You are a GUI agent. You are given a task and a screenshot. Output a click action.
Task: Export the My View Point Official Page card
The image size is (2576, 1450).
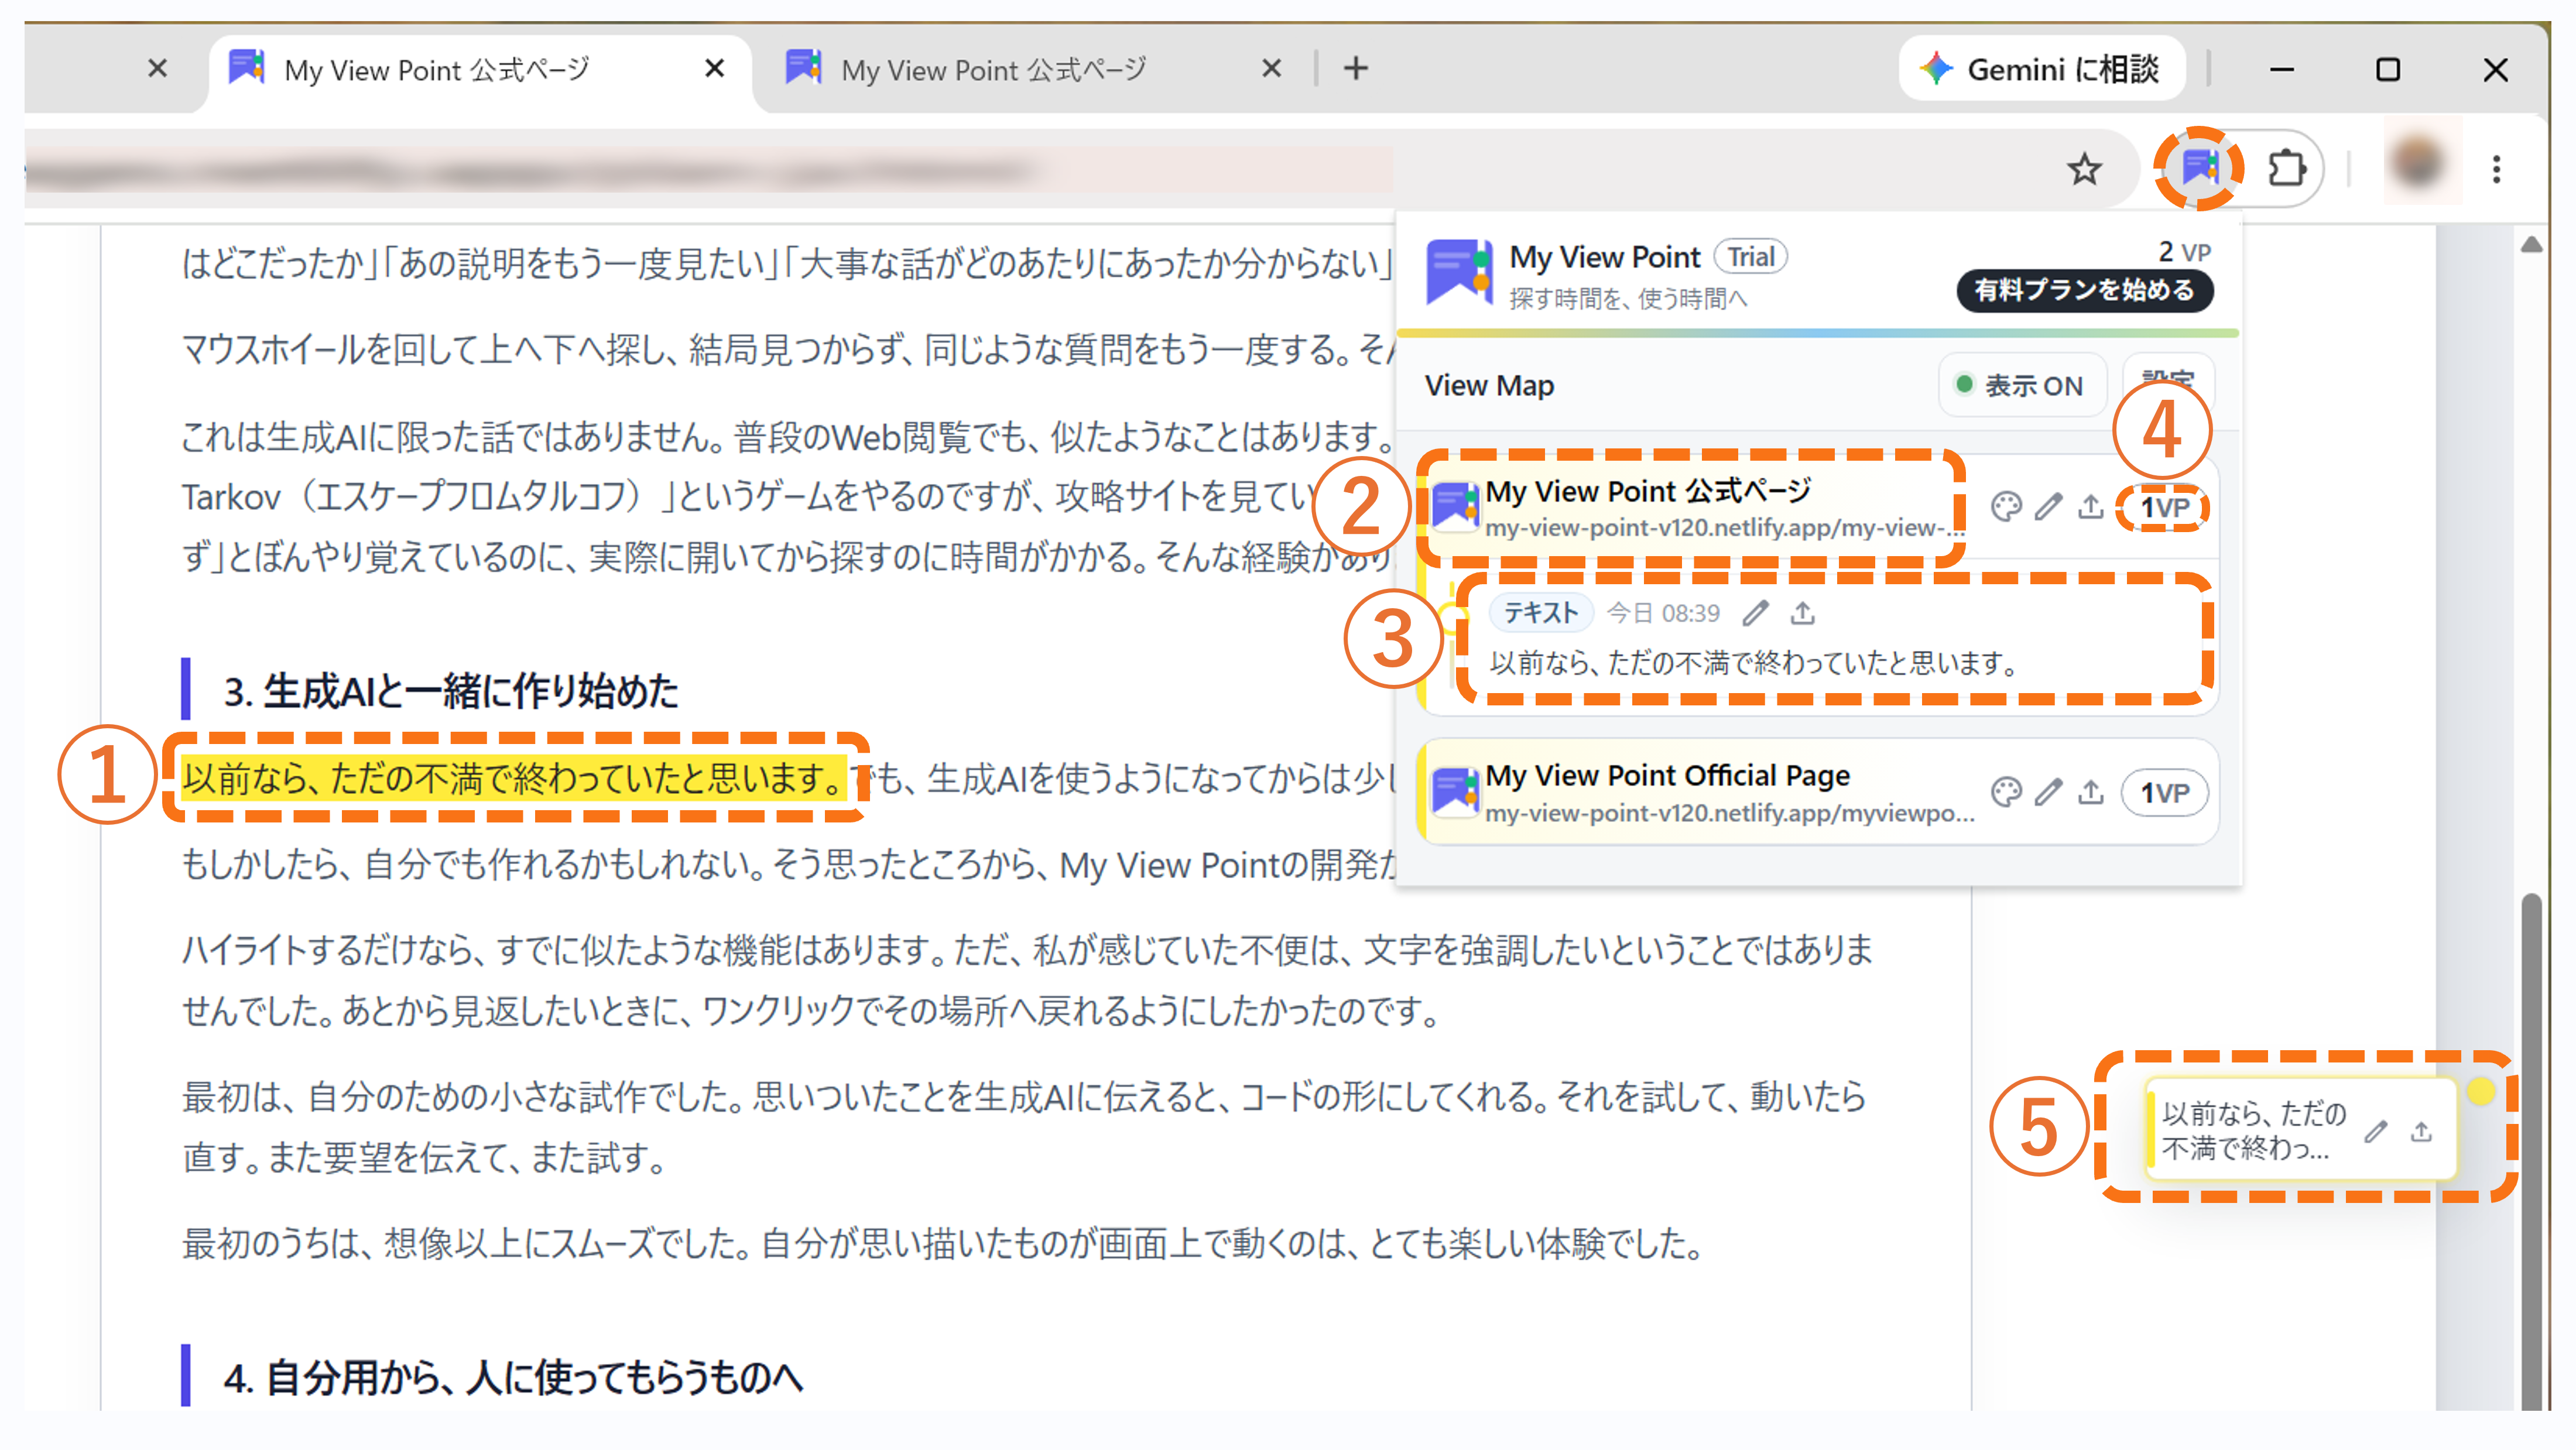(x=2090, y=792)
